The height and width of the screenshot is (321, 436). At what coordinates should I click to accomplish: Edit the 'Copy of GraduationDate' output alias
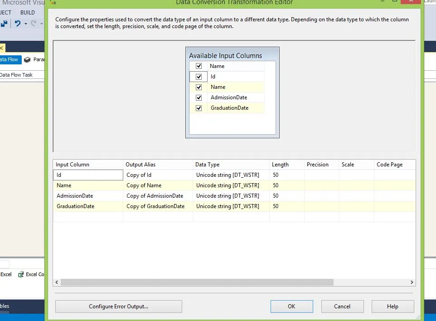[158, 206]
